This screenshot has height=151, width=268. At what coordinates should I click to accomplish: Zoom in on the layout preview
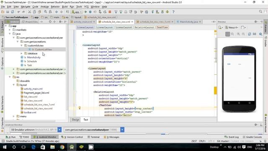point(238,34)
